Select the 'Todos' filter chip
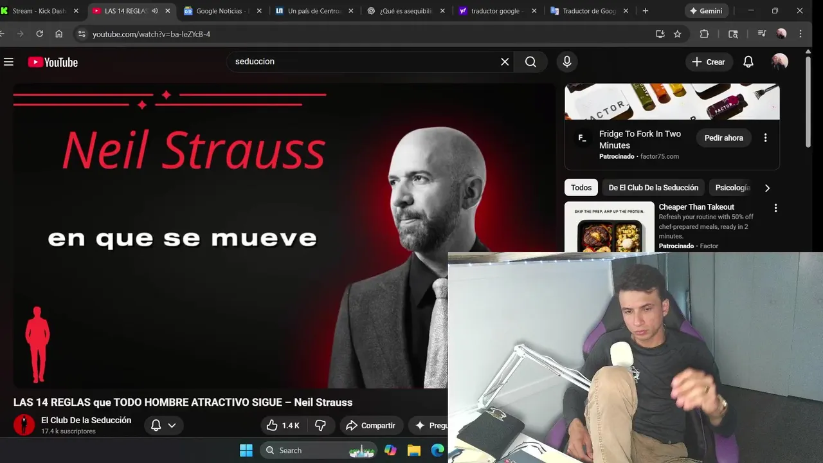Viewport: 823px width, 463px height. tap(581, 188)
